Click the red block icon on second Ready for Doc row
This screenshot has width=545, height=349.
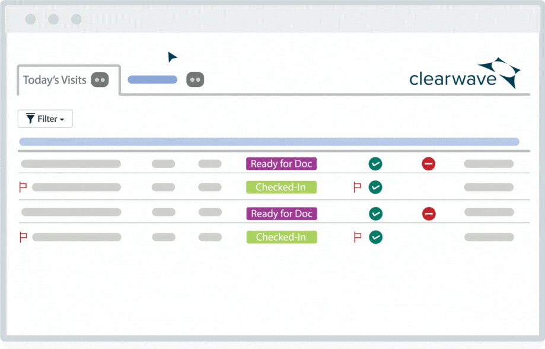pyautogui.click(x=429, y=214)
